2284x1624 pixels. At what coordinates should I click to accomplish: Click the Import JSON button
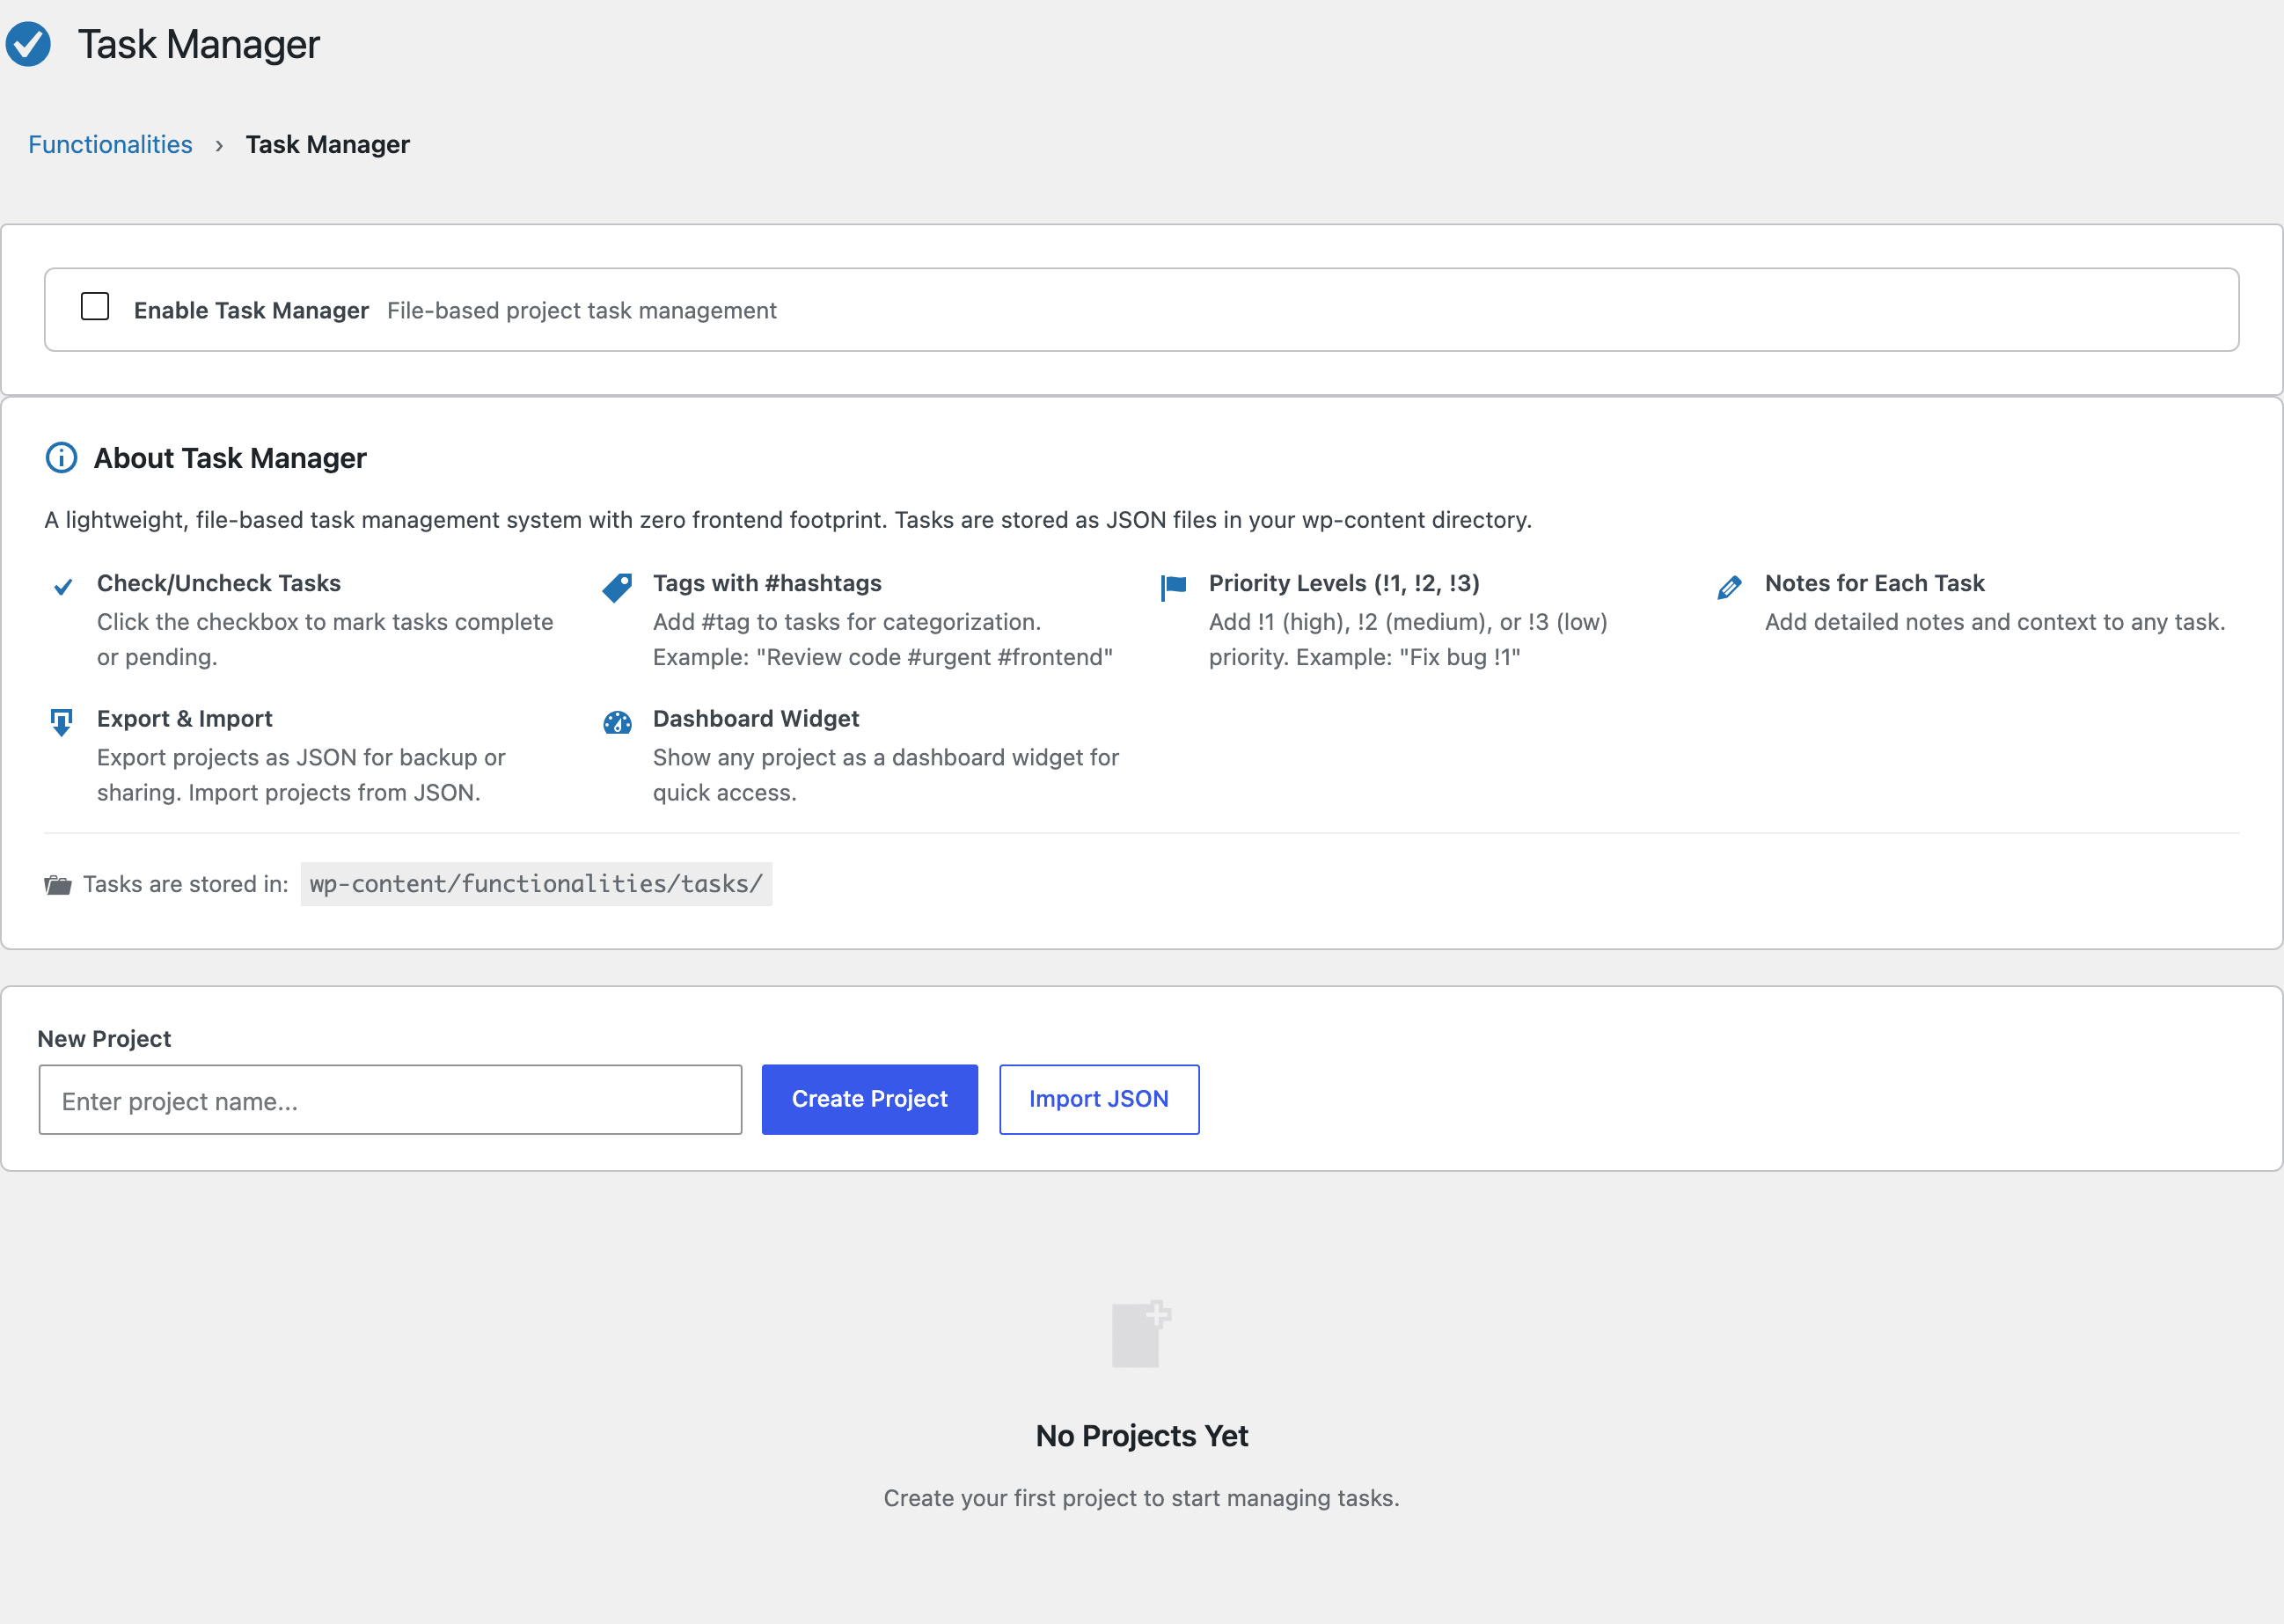coord(1099,1099)
